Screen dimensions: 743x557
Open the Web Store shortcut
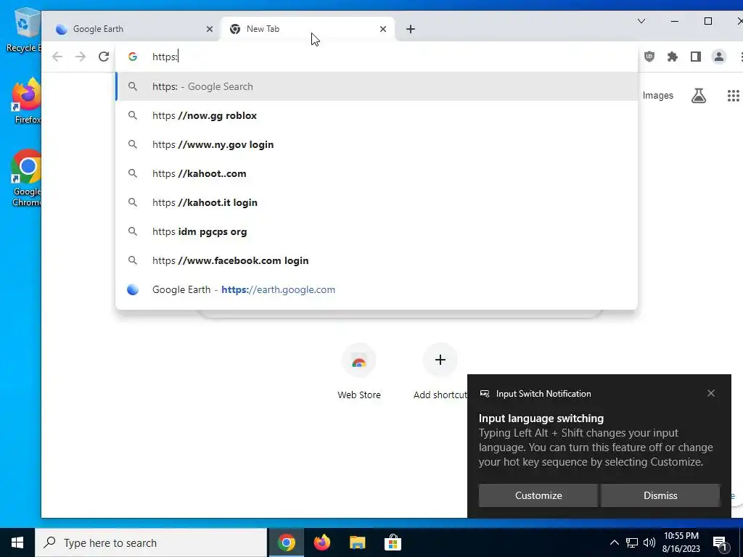pos(358,372)
